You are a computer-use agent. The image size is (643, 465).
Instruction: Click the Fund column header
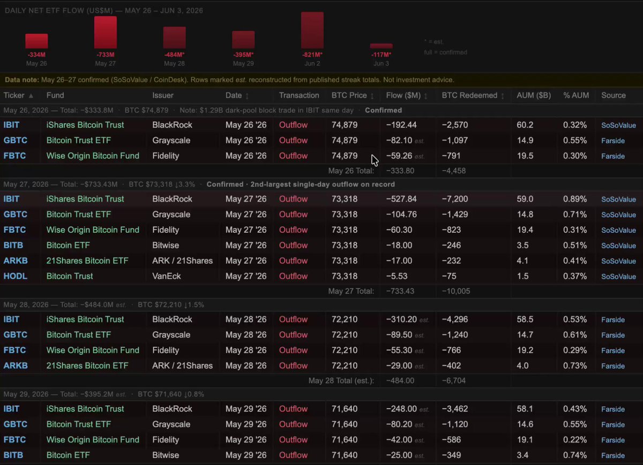point(55,95)
